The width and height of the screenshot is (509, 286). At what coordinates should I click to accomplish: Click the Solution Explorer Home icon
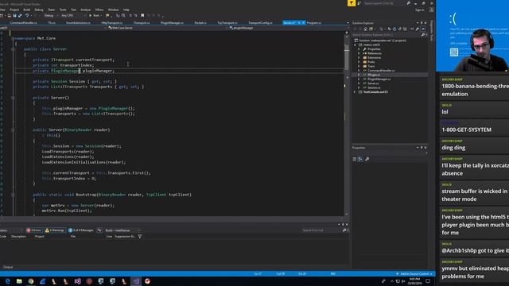click(365, 29)
